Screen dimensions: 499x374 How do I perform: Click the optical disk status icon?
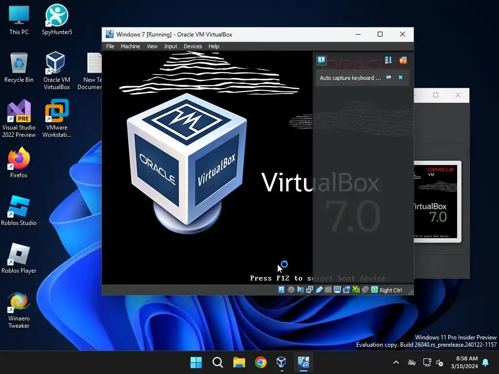point(291,290)
